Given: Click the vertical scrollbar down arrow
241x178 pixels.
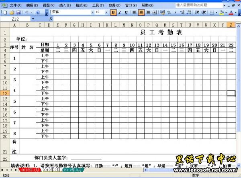Looking at the screenshot, I should tap(238, 165).
